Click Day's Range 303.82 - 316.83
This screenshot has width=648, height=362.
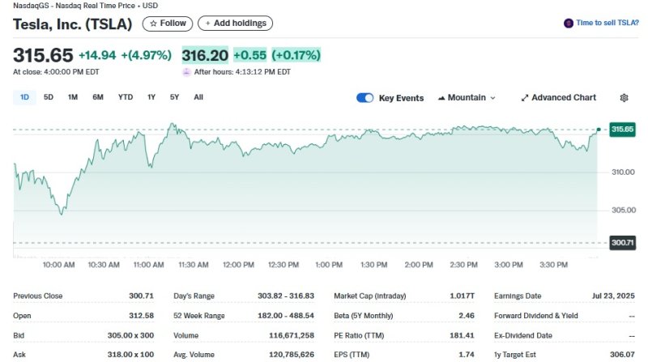click(286, 296)
